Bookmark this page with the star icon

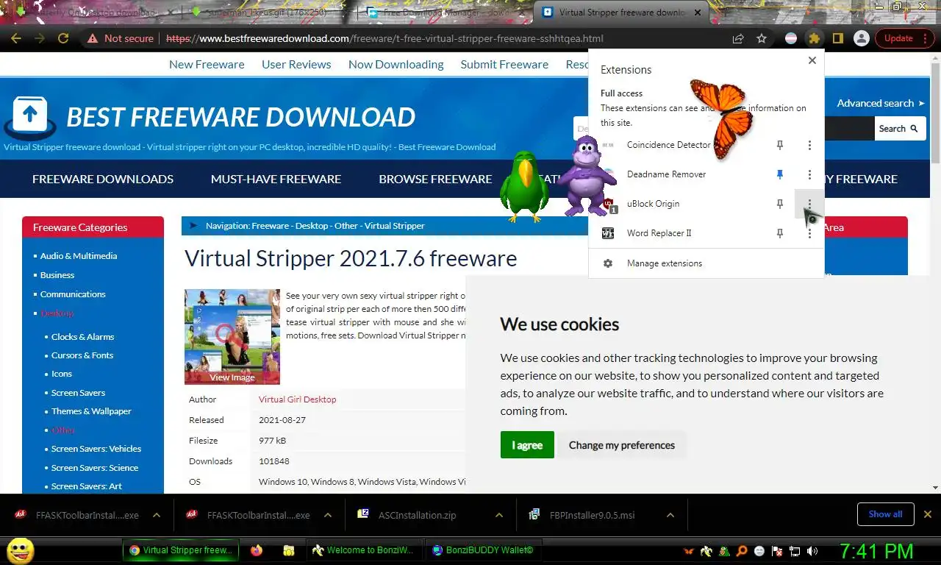pyautogui.click(x=762, y=38)
